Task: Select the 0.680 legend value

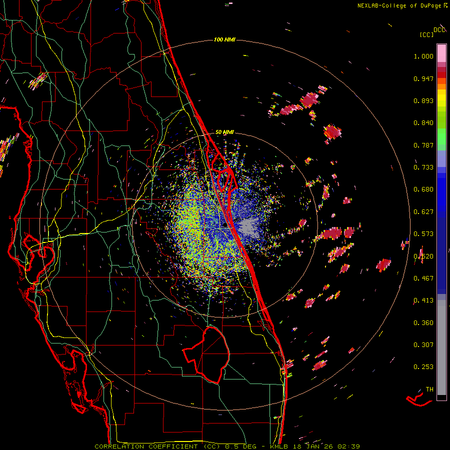Action: tap(423, 189)
